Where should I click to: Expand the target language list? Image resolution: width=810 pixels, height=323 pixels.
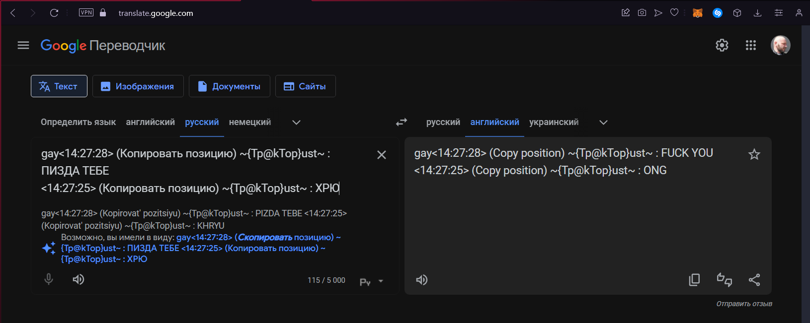603,123
